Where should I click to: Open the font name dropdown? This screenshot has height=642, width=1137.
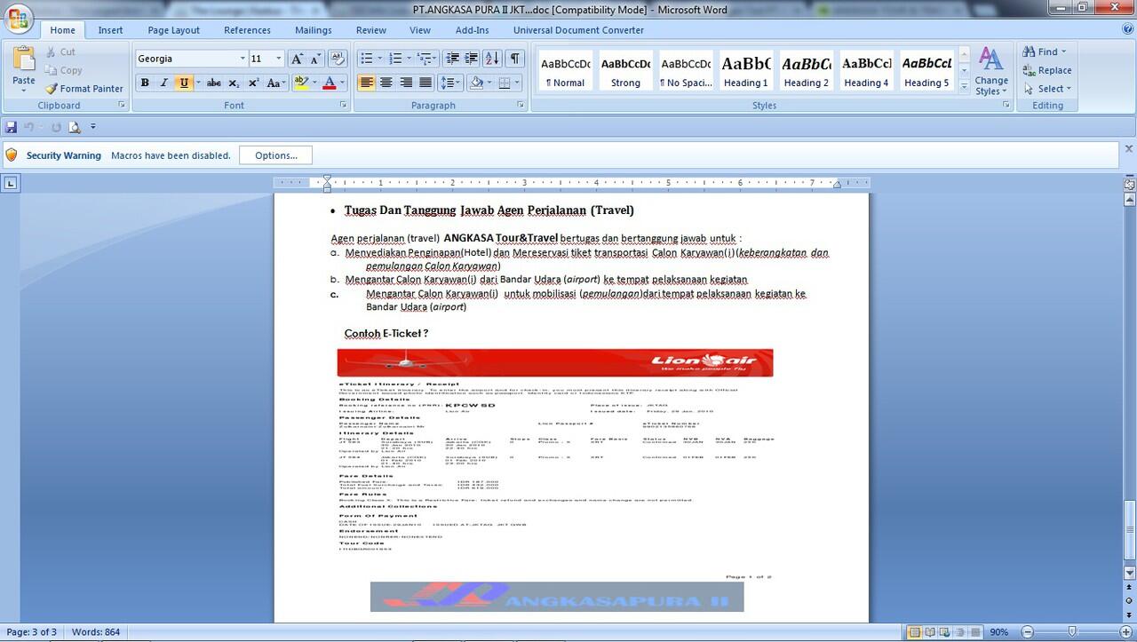(243, 59)
